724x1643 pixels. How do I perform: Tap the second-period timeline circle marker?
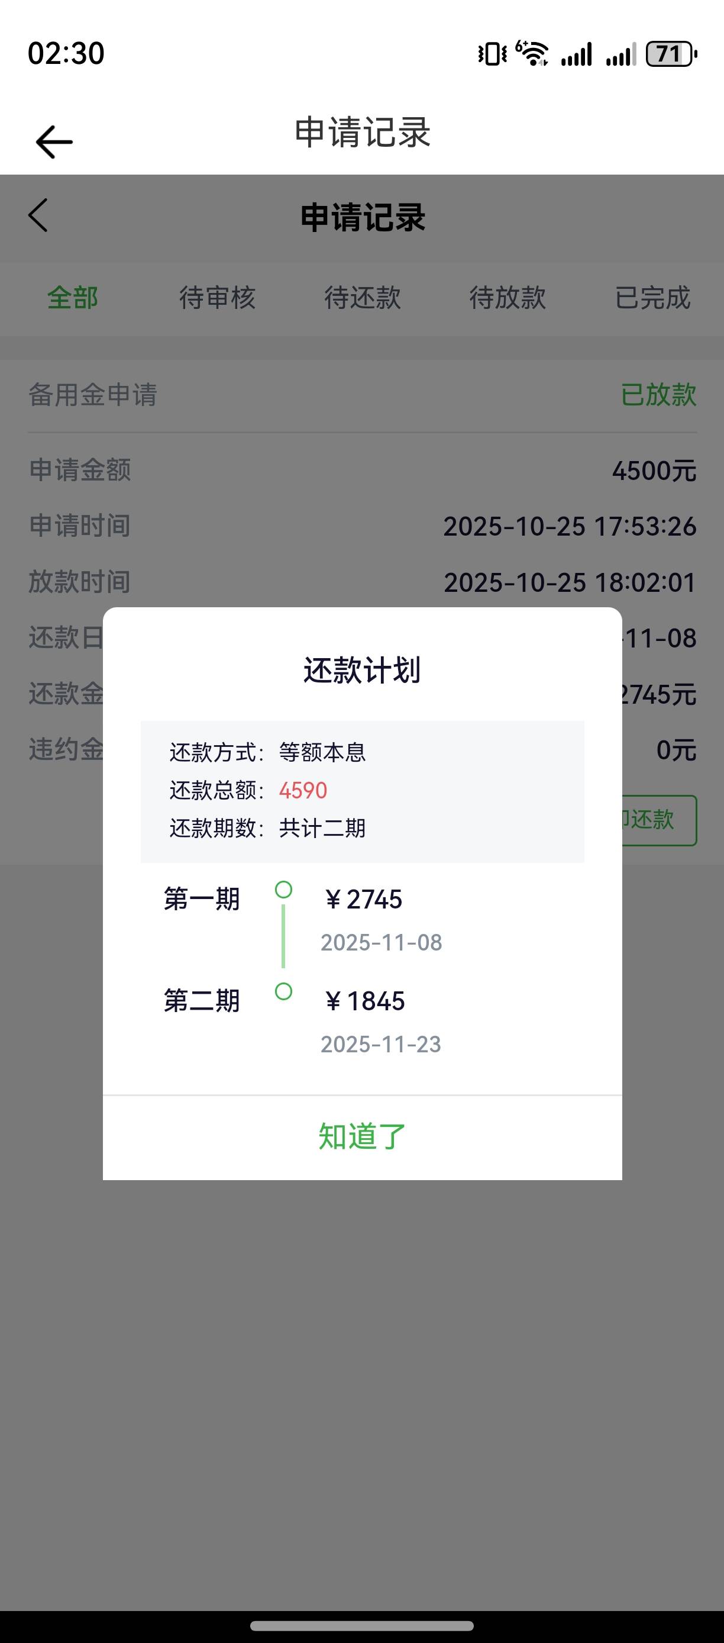click(x=283, y=991)
